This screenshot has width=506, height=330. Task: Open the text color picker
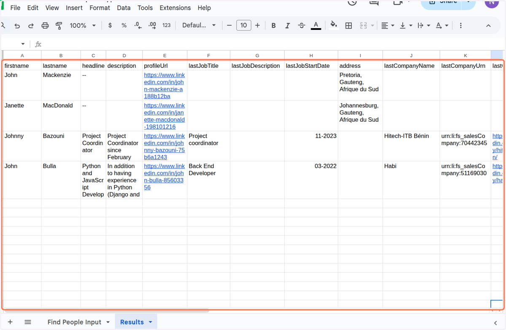tap(316, 25)
